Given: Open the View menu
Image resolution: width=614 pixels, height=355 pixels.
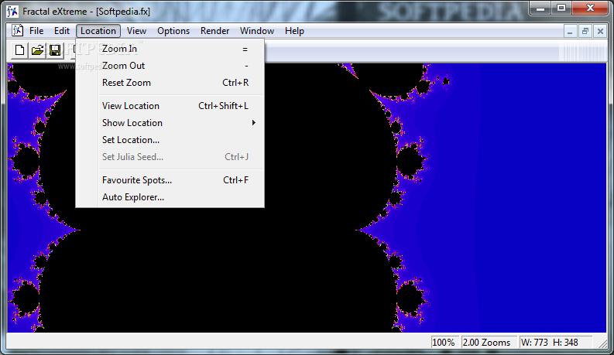Looking at the screenshot, I should 137,31.
